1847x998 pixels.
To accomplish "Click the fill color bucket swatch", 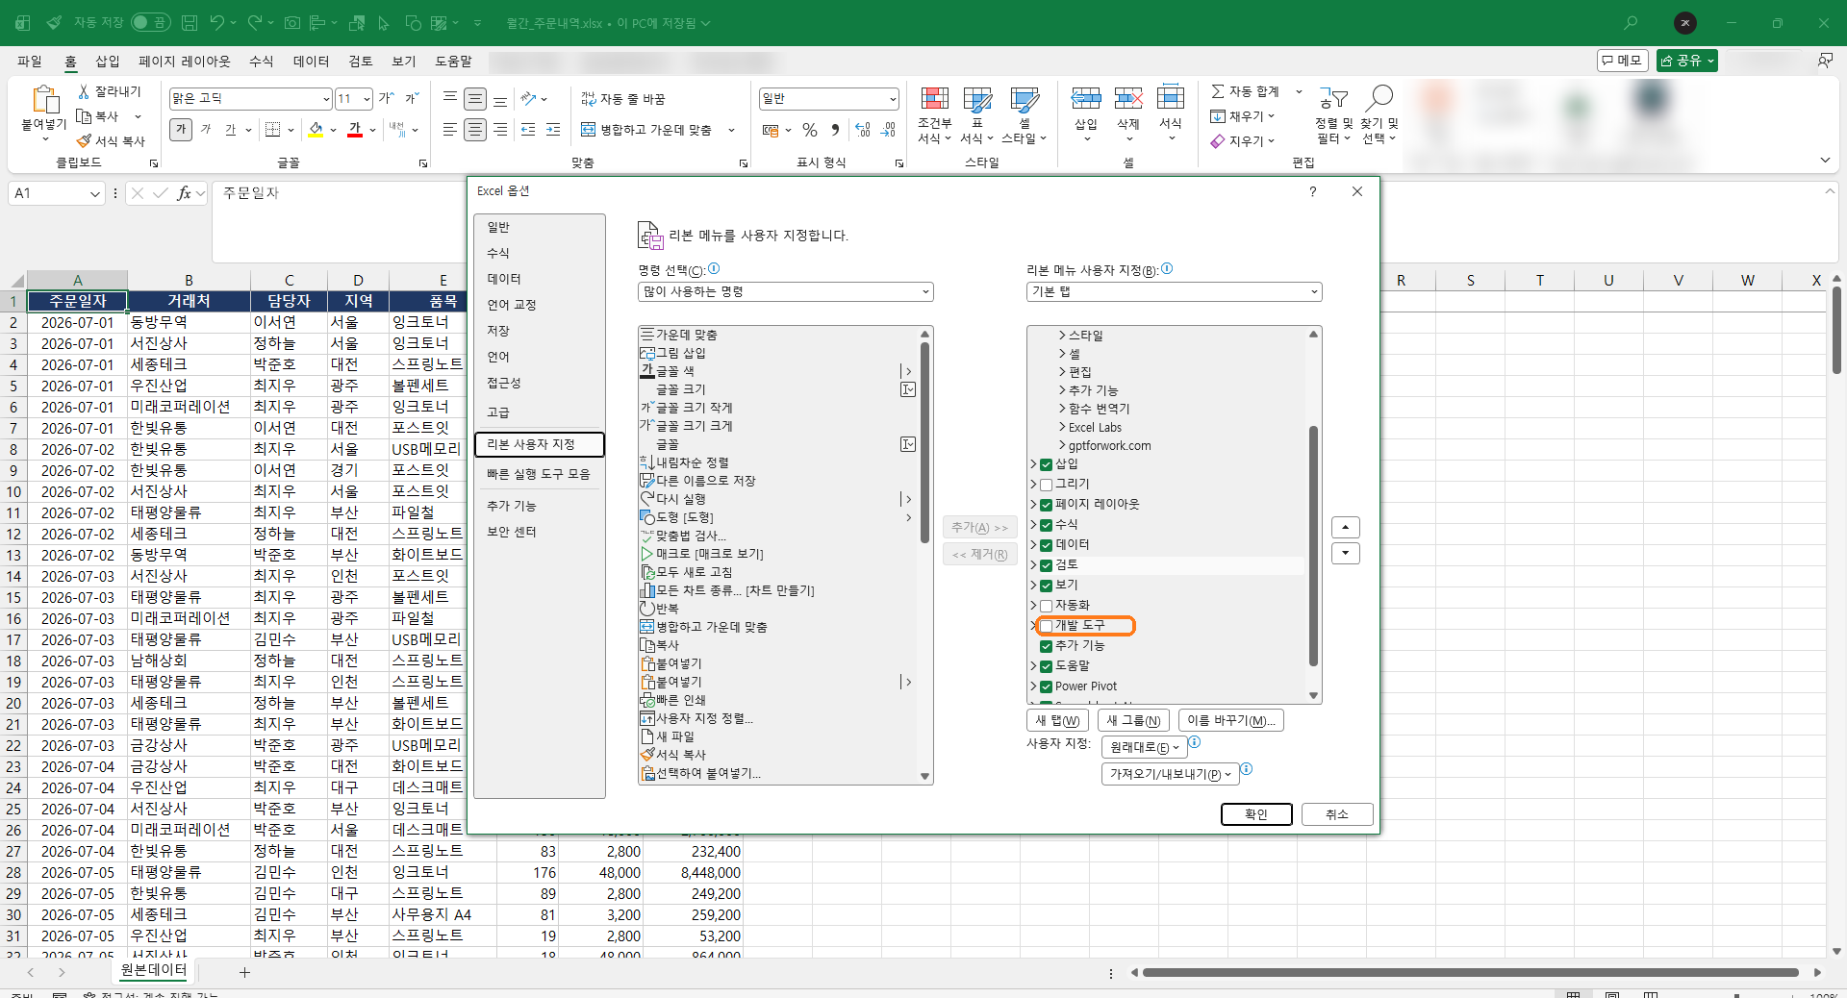I will [x=316, y=130].
